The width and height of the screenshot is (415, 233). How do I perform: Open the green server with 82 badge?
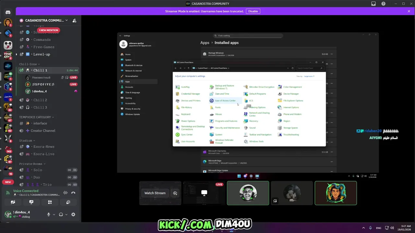(x=8, y=128)
